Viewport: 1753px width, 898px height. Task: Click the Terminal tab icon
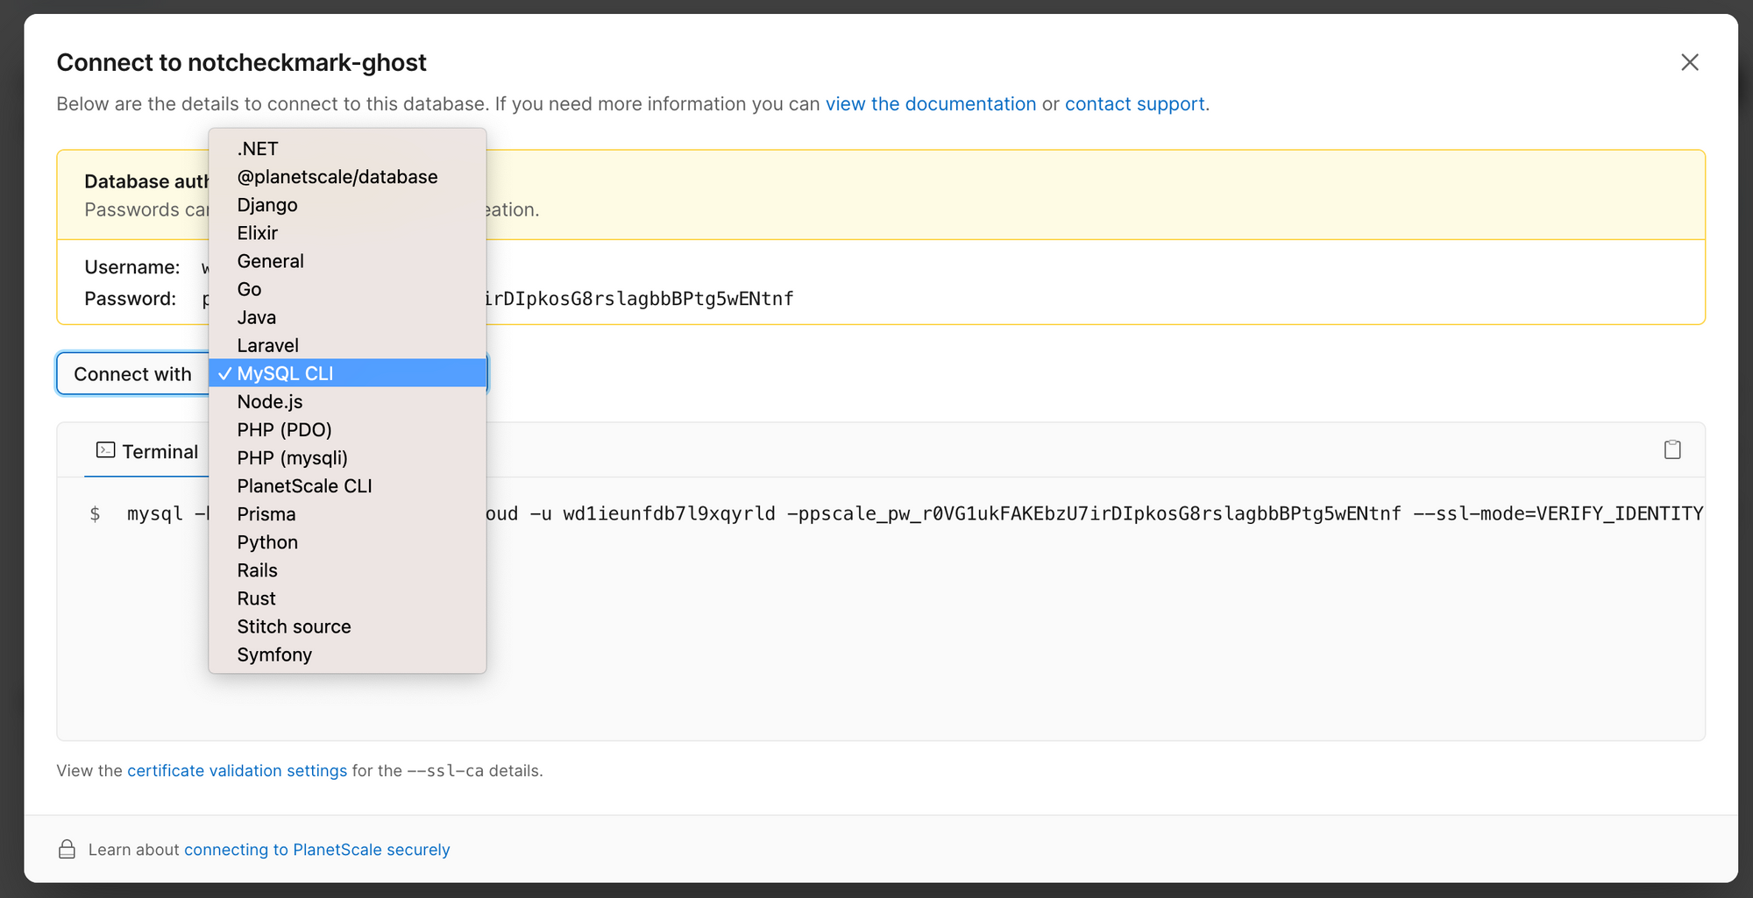coord(106,450)
